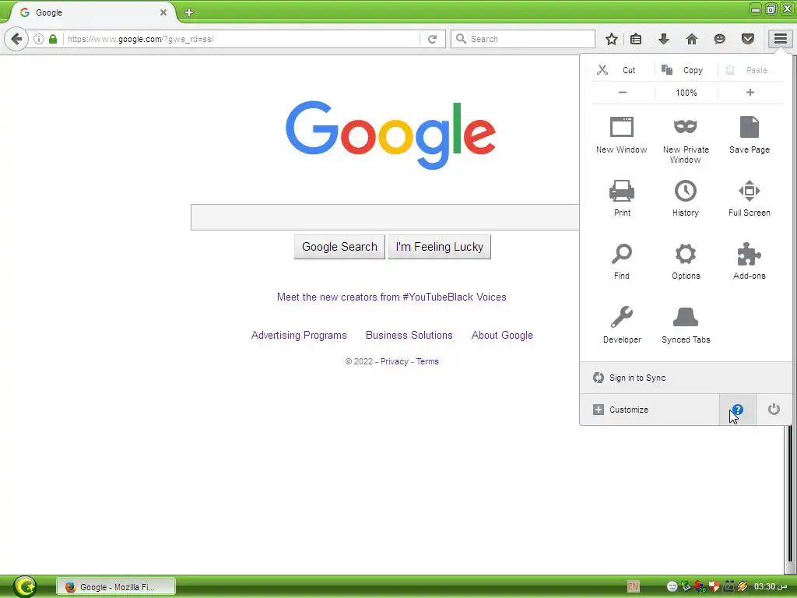Screen dimensions: 797x598
Task: Open a New Window from menu
Action: [622, 135]
